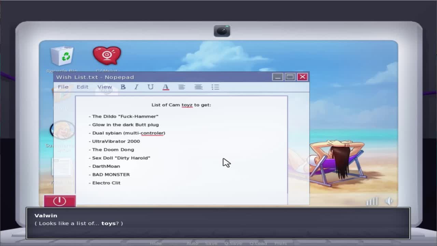Screen dimensions: 437x246
Task: Click the Q.Save quick menu button
Action: tap(233, 243)
